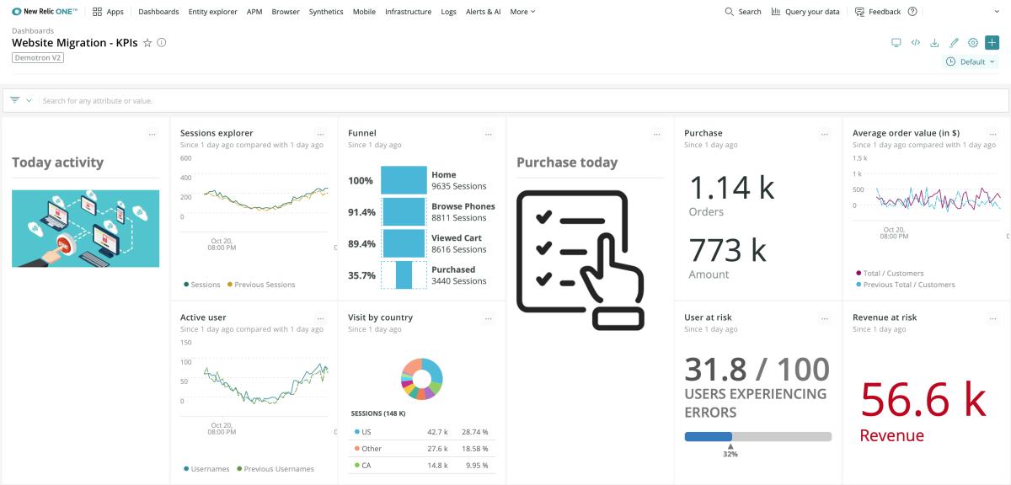Click the Purchased funnel bar
This screenshot has height=485, width=1011.
[404, 275]
